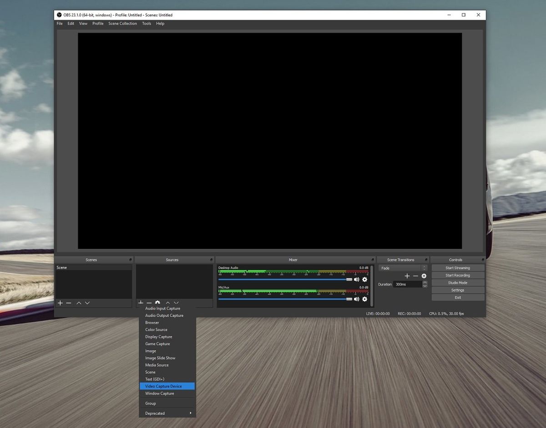The height and width of the screenshot is (428, 546).
Task: Mute the Mic/Aux channel
Action: tap(357, 299)
